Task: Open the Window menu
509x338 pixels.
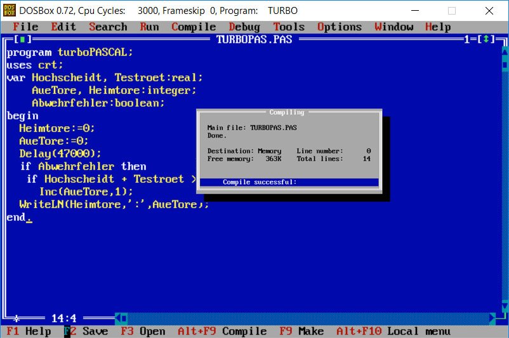Action: [393, 27]
